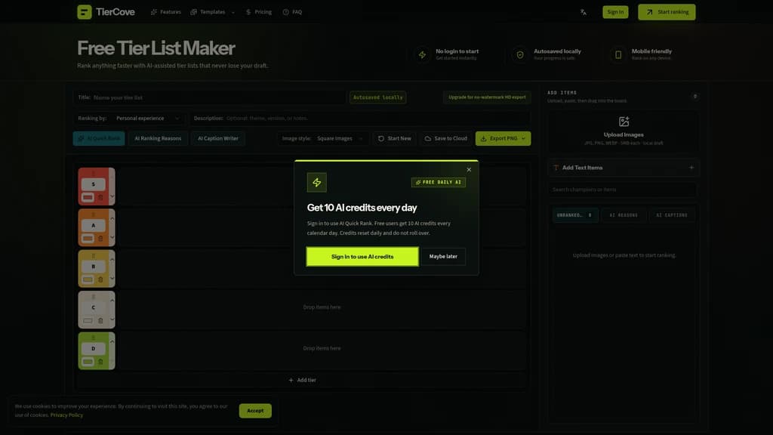This screenshot has height=435, width=773.
Task: Move the A tier up
Action: [x=112, y=218]
